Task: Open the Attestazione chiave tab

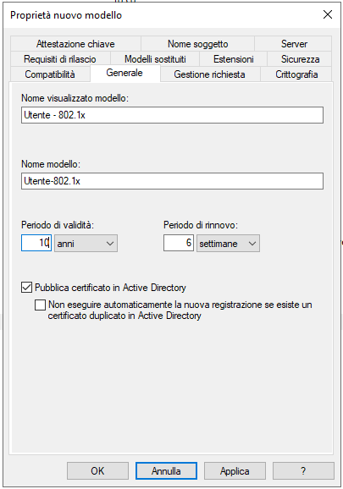Action: point(75,44)
